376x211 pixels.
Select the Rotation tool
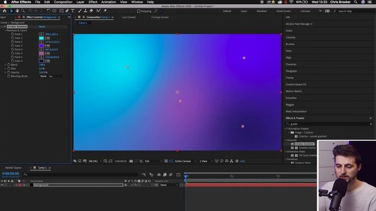pos(48,11)
